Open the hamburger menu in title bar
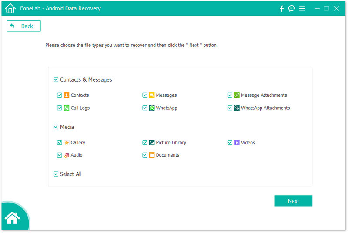 [302, 9]
